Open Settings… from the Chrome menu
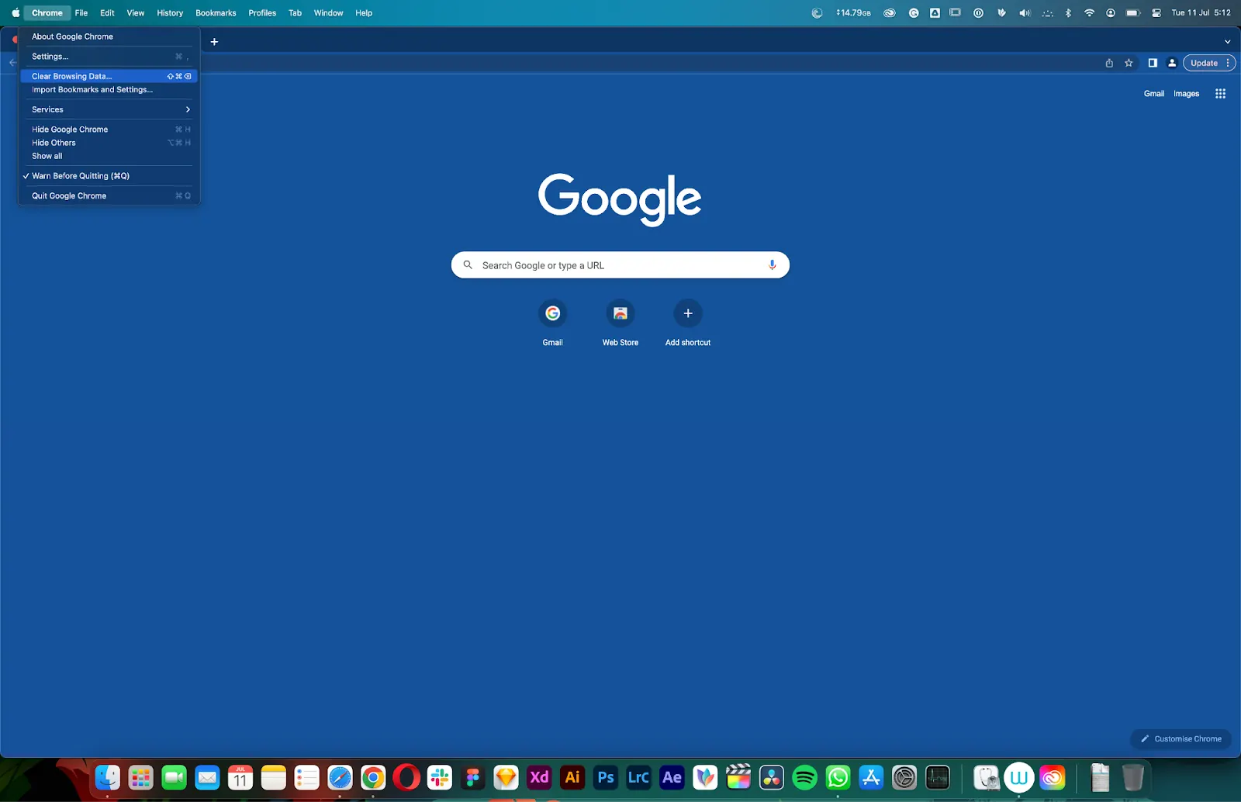 [x=109, y=57]
